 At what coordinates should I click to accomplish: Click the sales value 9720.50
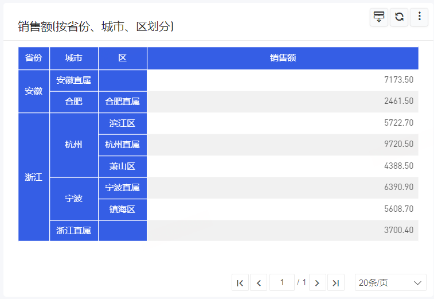pyautogui.click(x=398, y=145)
